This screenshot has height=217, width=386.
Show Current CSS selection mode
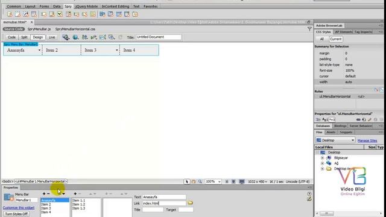tap(336, 39)
